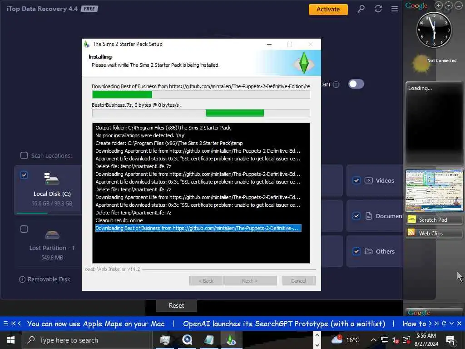The height and width of the screenshot is (349, 465).
Task: Click the BestofBusiness.7z file progress bar
Action: point(201,113)
